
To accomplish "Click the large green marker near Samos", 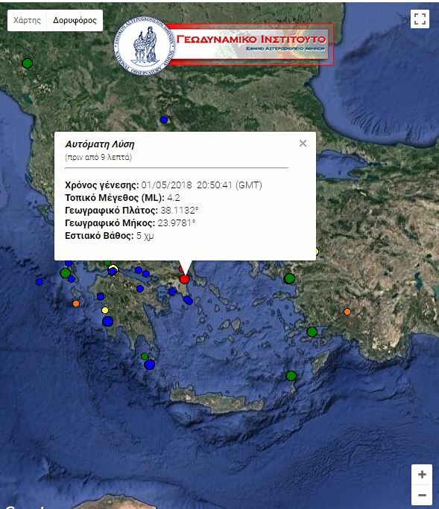I will (289, 278).
